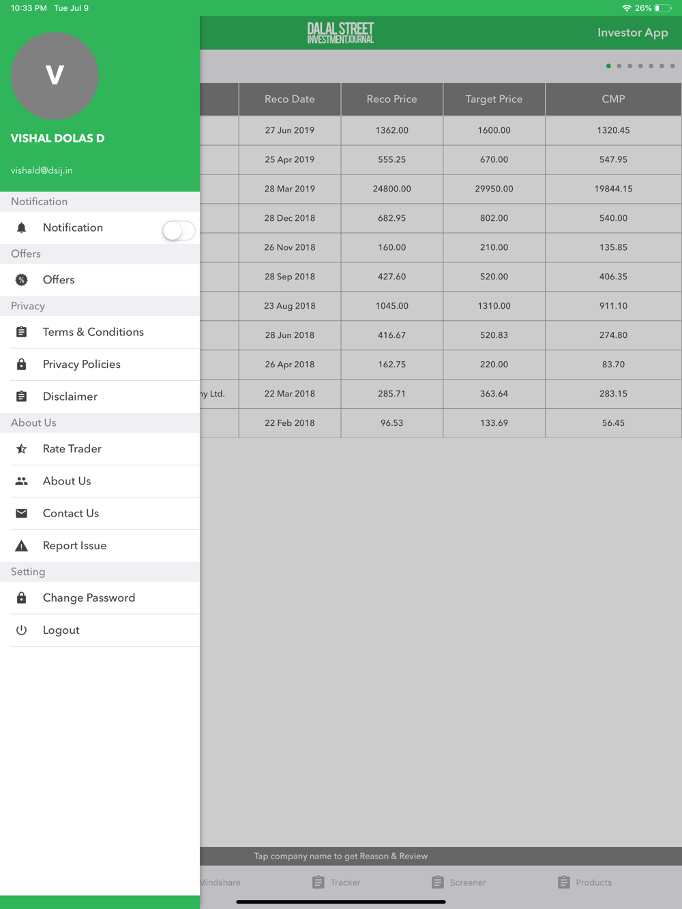The image size is (682, 909).
Task: Click the Change Password lock icon
Action: [x=22, y=598]
